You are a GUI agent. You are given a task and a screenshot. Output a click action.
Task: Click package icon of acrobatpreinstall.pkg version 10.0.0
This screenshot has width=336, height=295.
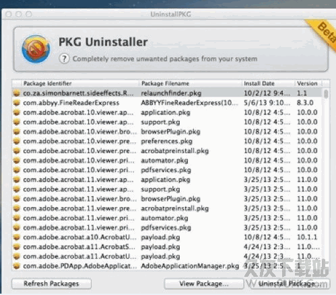[x=16, y=151]
